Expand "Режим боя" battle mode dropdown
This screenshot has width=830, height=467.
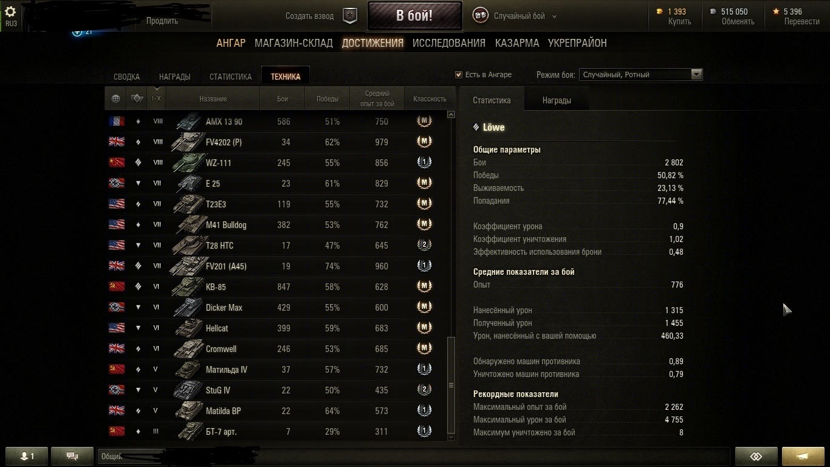click(640, 75)
